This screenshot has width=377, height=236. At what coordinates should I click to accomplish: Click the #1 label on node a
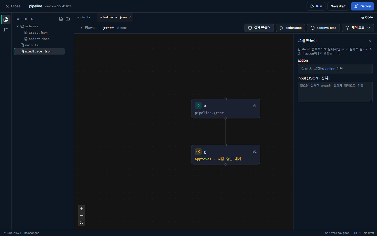click(255, 105)
